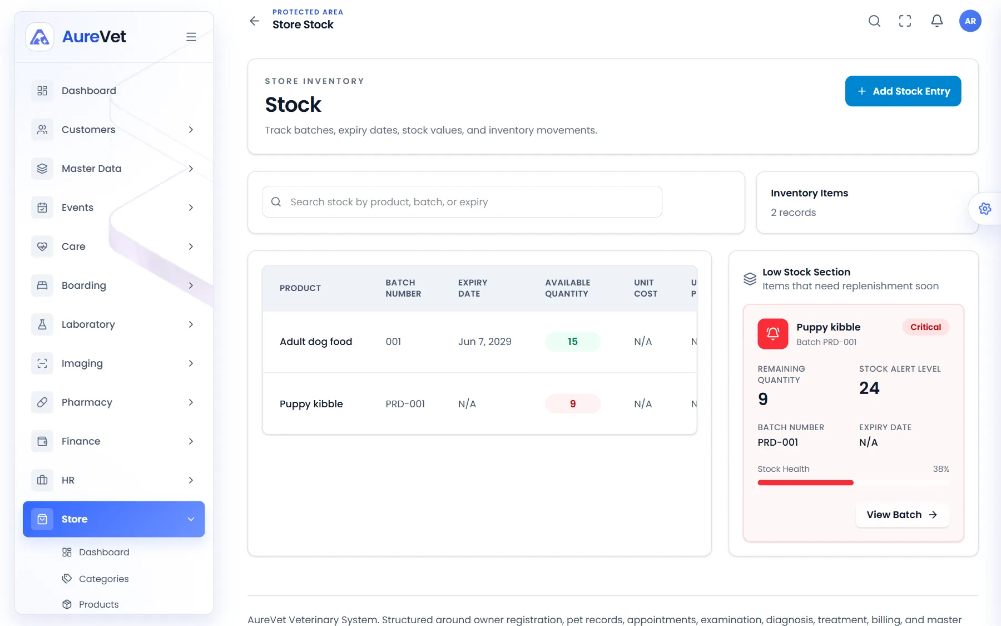Expand the Events menu chevron
Screen dimensions: 1001x626
click(191, 208)
